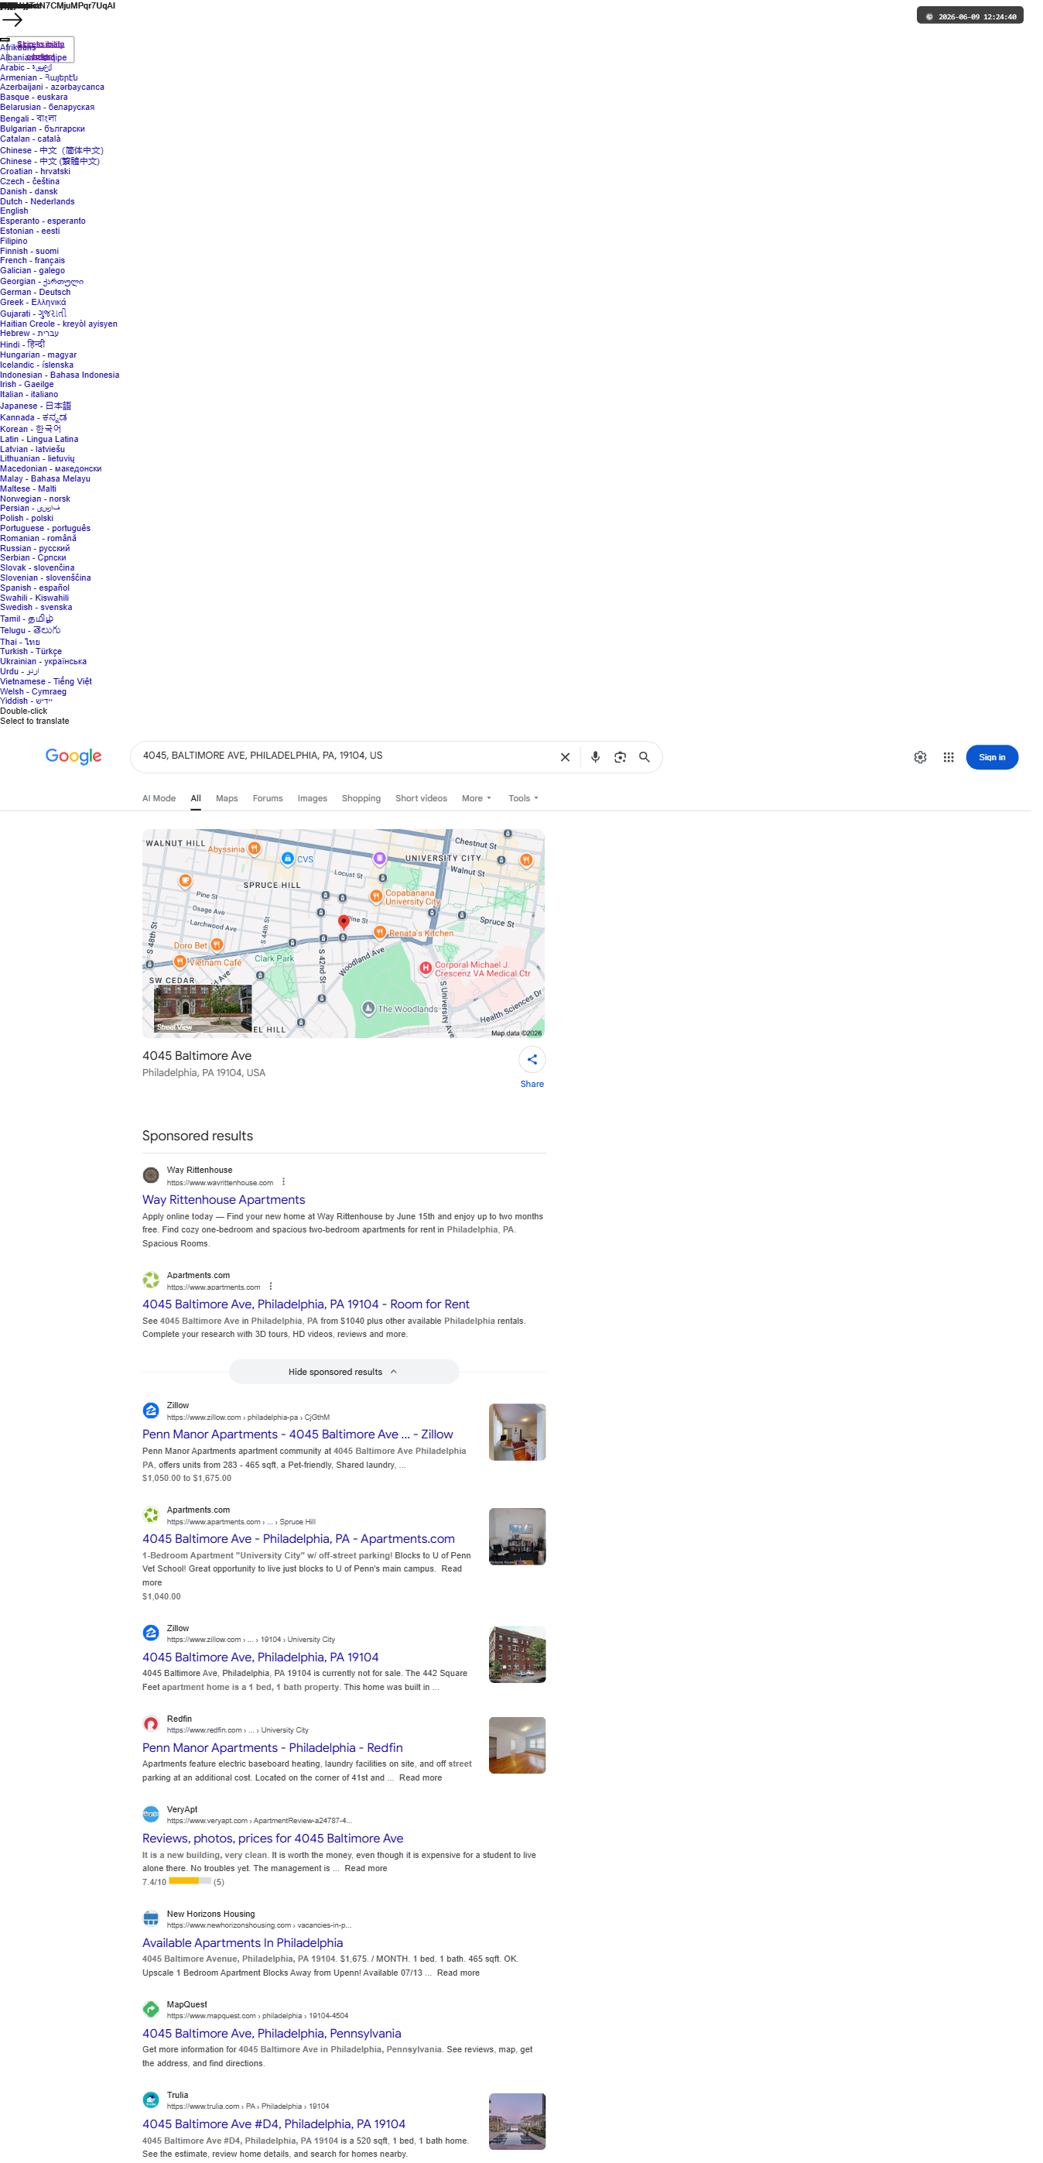Open the Redfin hardwood floor thumbnail
The height and width of the screenshot is (2163, 1043).
click(x=517, y=1745)
